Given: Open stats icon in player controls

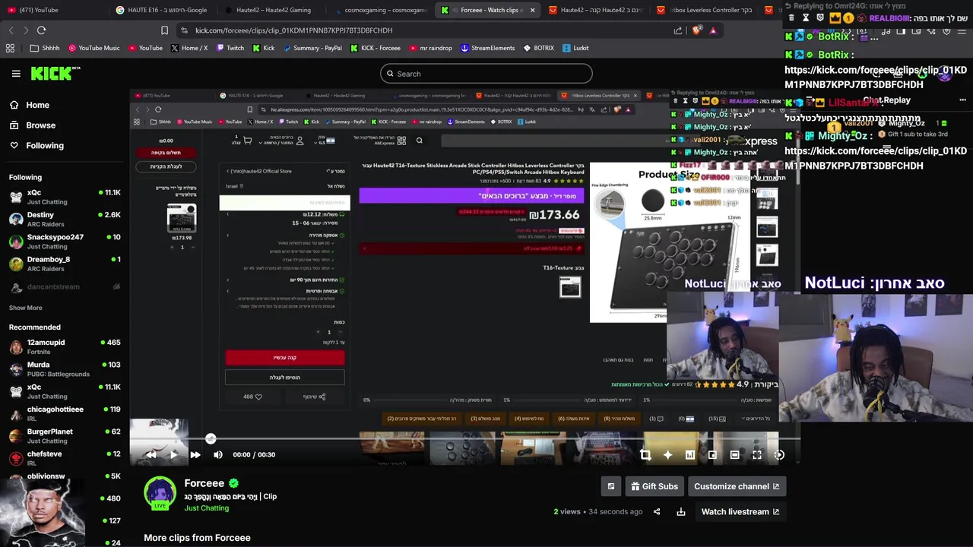Looking at the screenshot, I should 690,454.
